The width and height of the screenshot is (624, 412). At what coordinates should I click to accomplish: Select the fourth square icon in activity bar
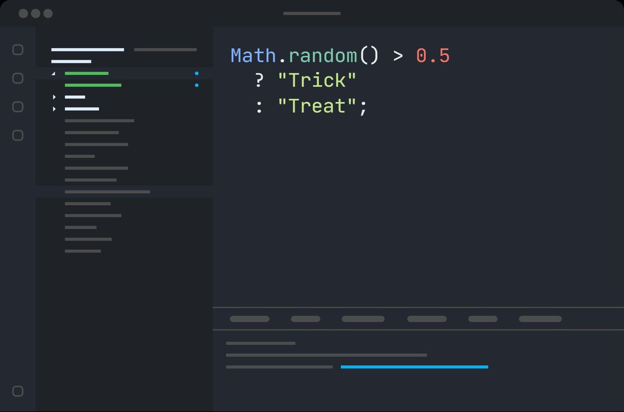click(x=18, y=135)
